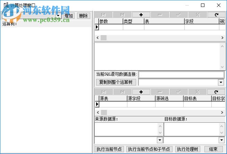Click the 当前SQL语句数据连接 input field
The image size is (227, 154).
coord(181,75)
